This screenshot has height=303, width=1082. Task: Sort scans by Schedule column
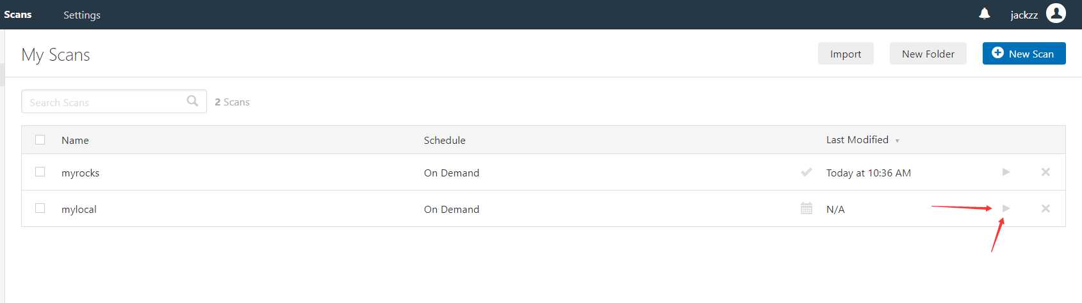445,140
